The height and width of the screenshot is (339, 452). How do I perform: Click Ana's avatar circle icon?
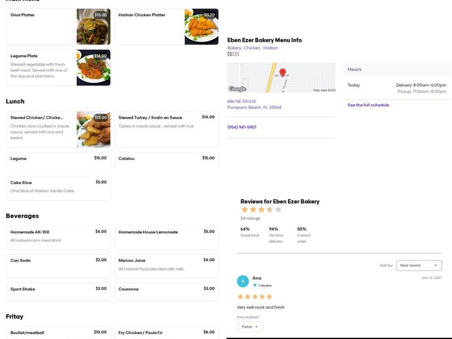point(242,281)
